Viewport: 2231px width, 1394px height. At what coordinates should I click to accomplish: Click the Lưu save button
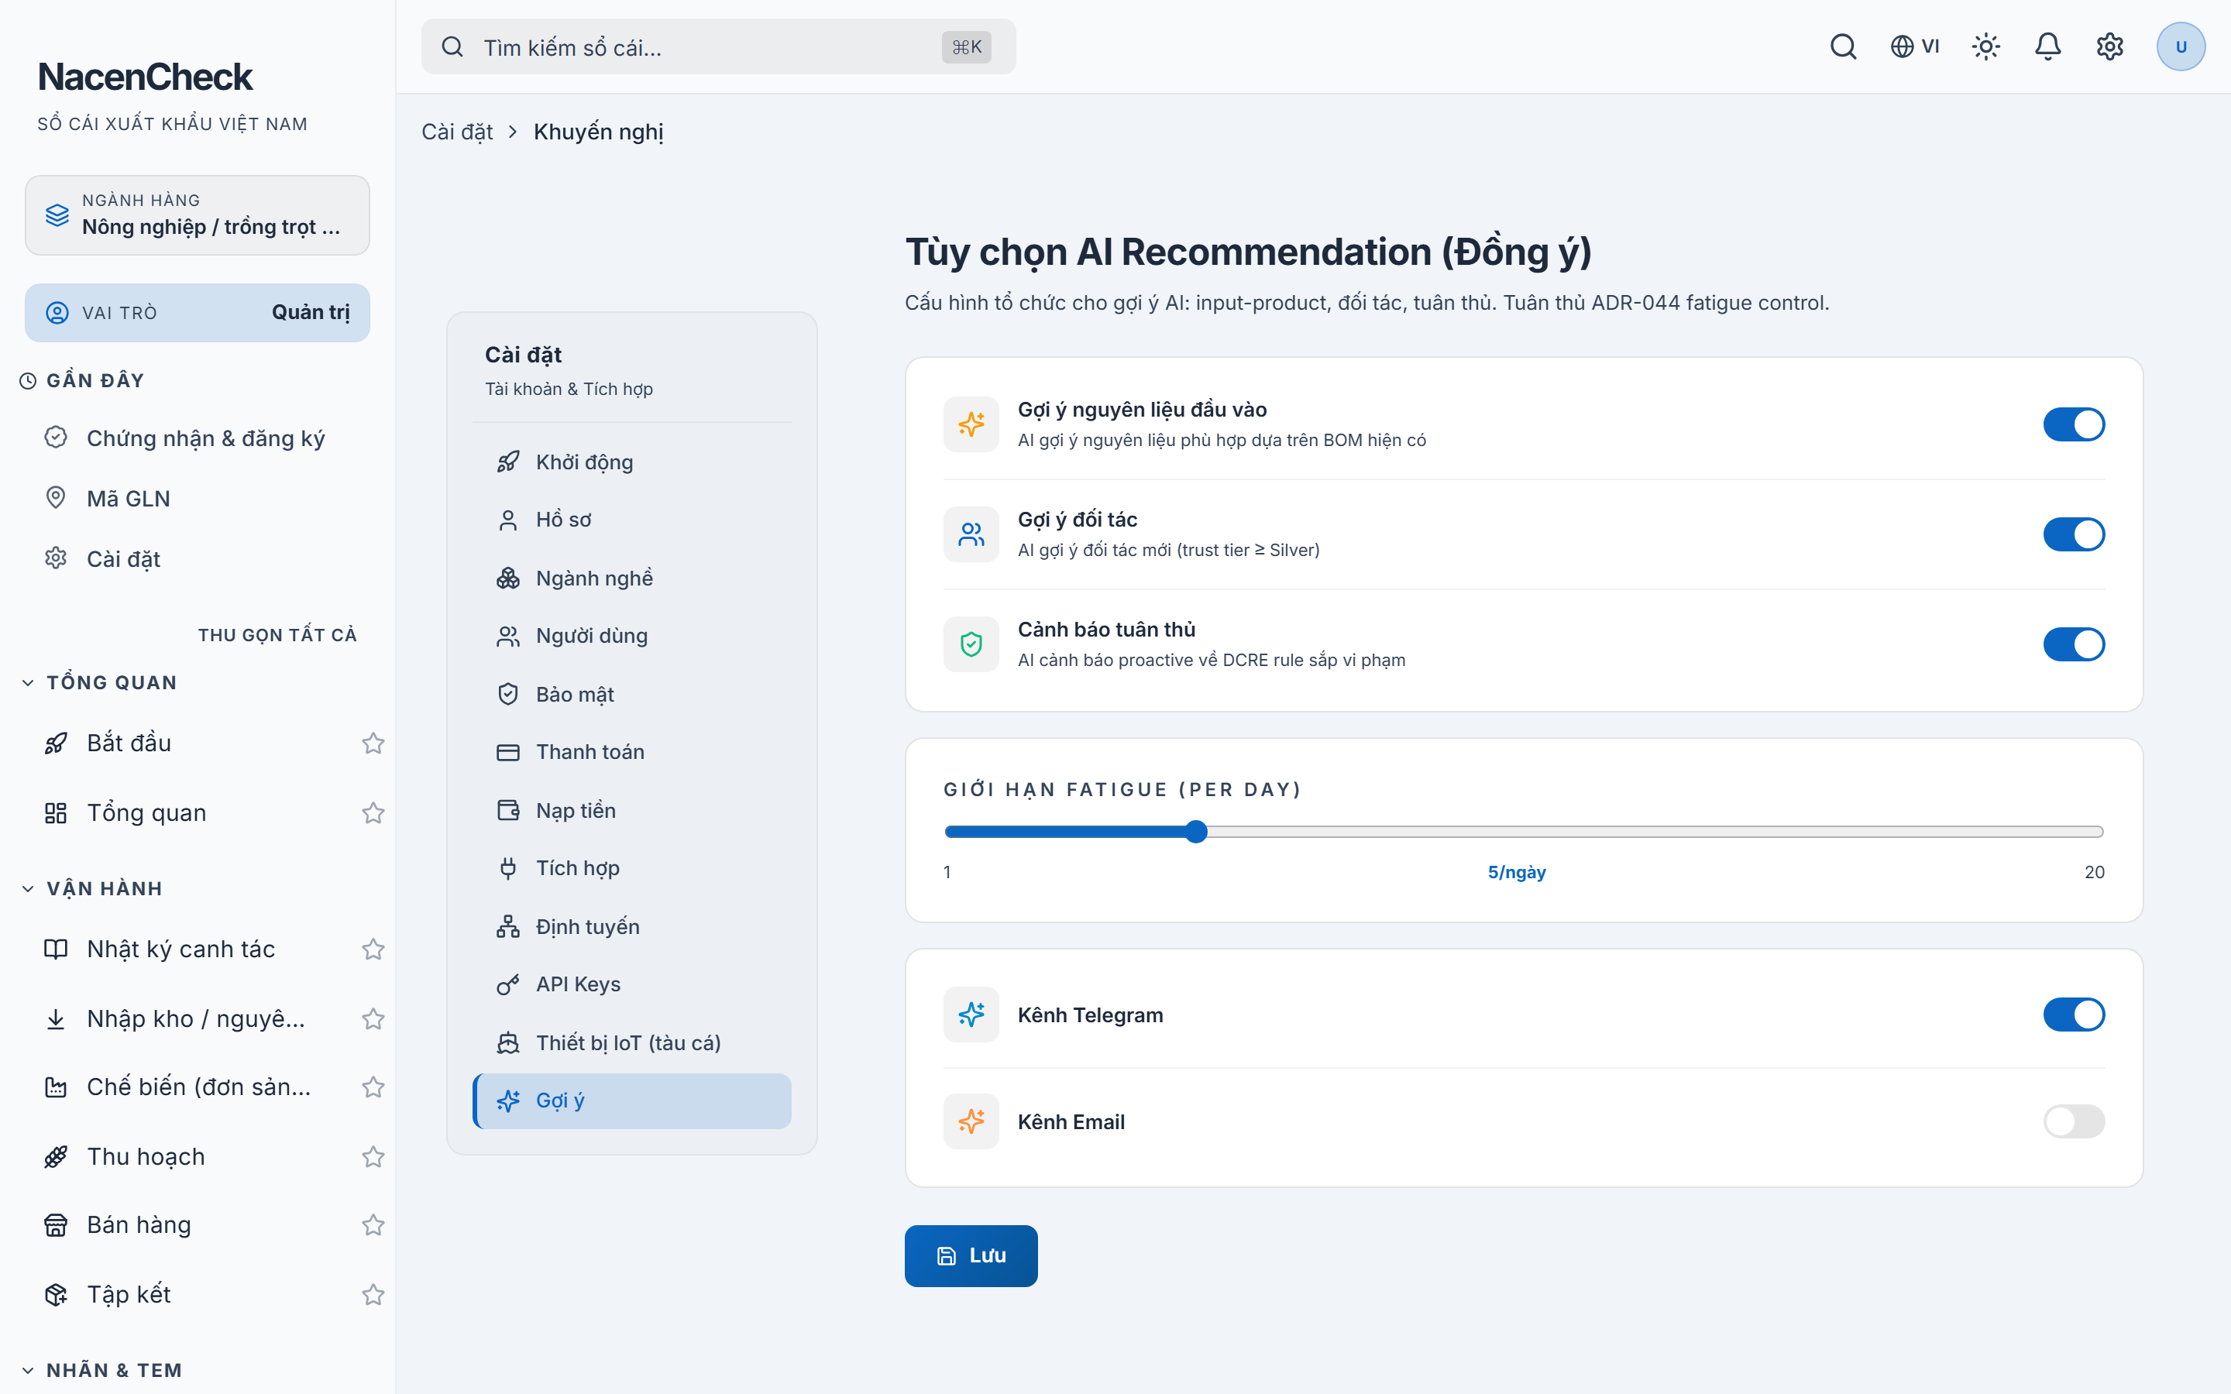coord(971,1255)
